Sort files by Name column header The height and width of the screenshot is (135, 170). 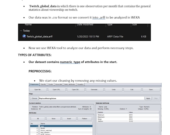click(28, 25)
